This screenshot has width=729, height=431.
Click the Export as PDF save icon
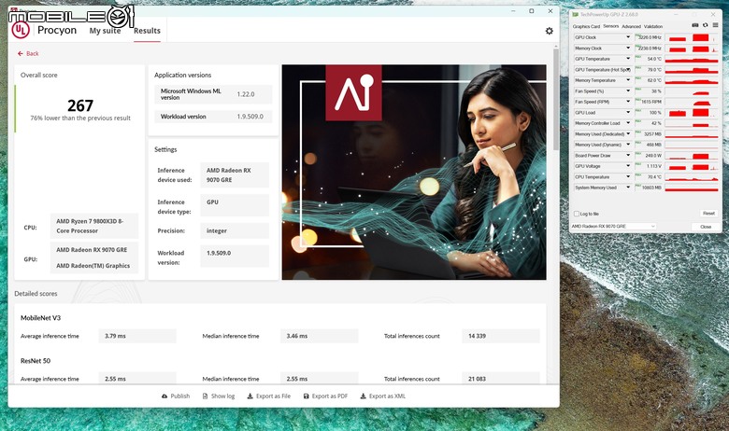306,396
